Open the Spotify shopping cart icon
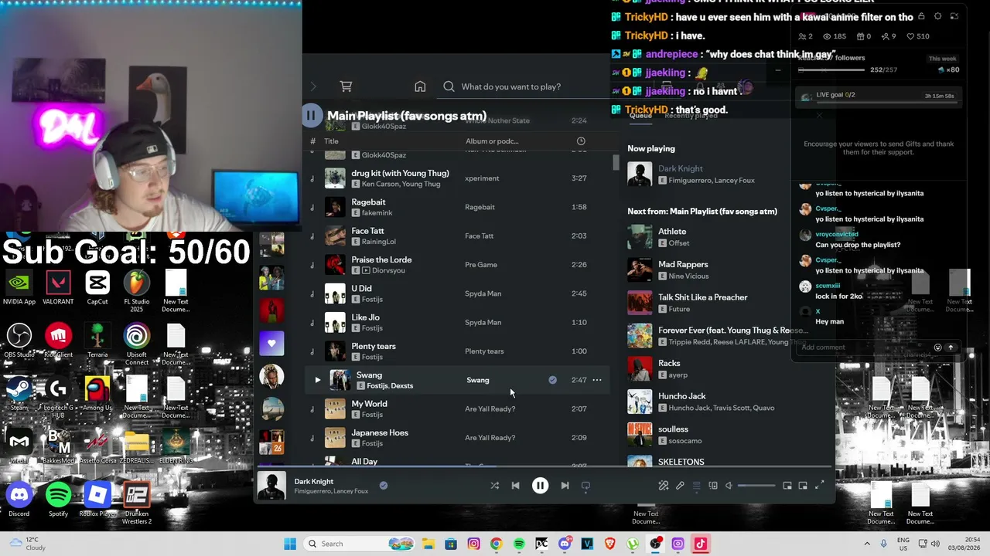Screen dimensions: 990x556 (346, 86)
